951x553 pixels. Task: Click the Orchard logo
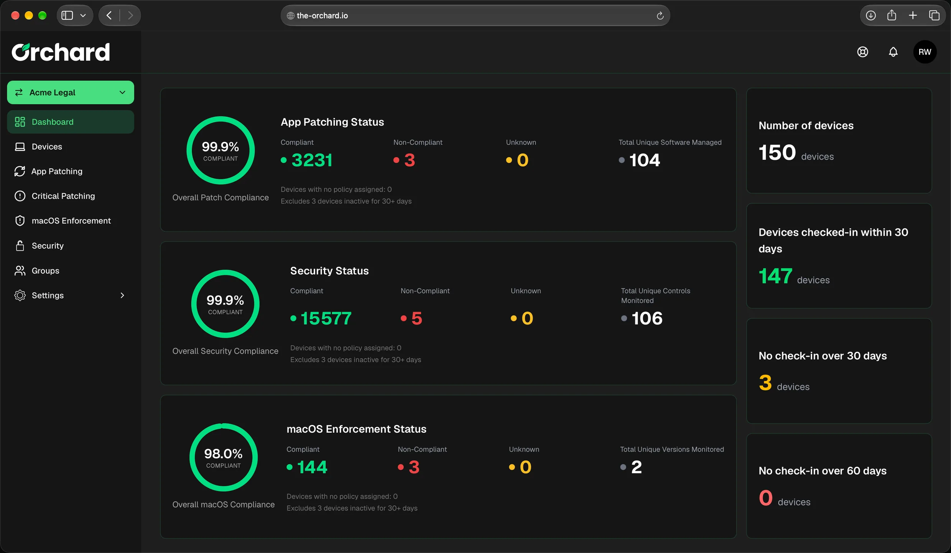[61, 52]
